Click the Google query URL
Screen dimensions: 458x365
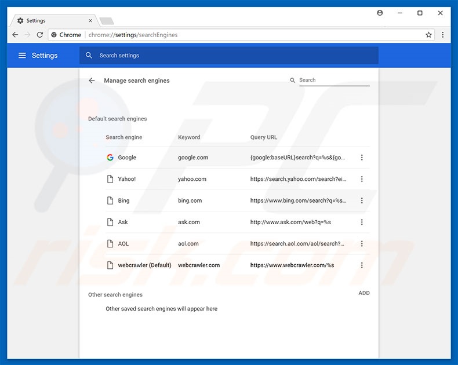click(297, 158)
